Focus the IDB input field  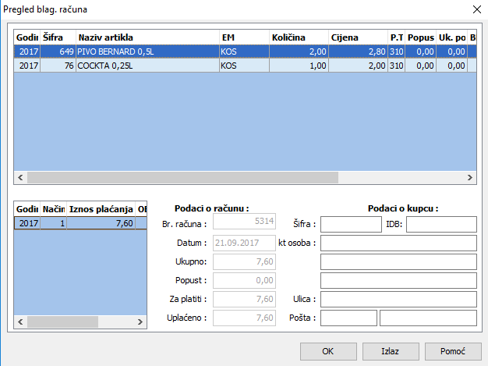point(440,225)
